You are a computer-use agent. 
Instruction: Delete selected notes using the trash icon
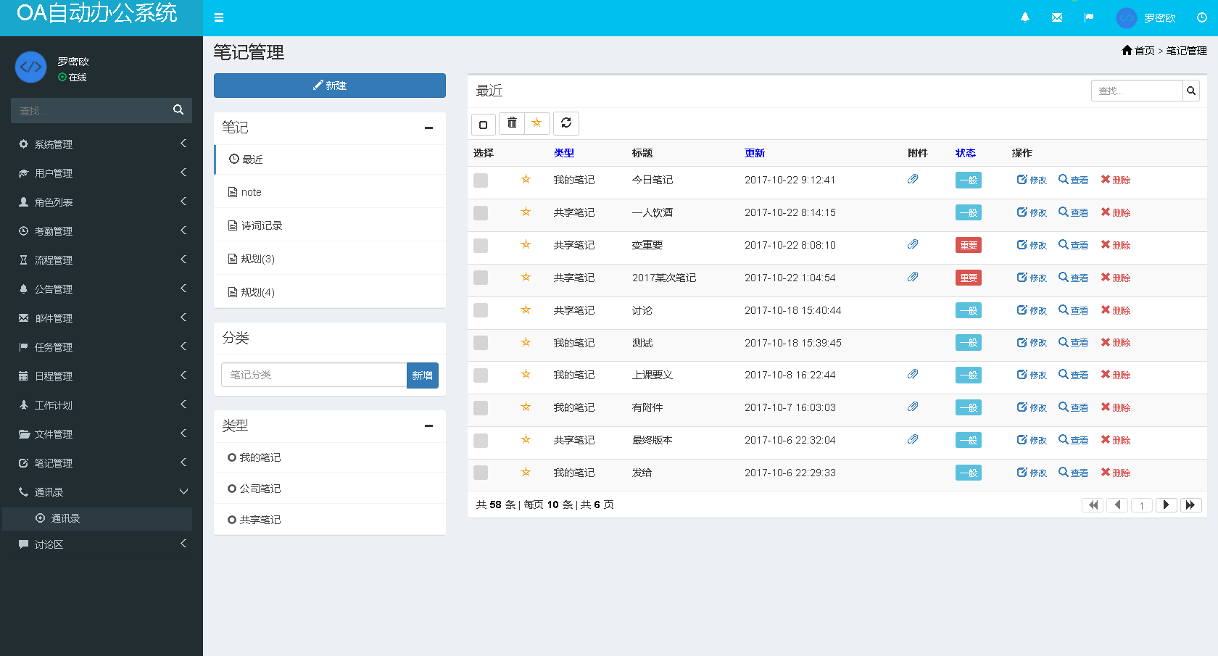511,123
